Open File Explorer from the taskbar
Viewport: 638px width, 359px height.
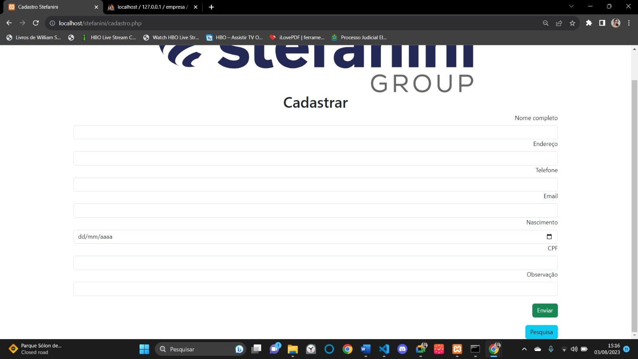292,349
